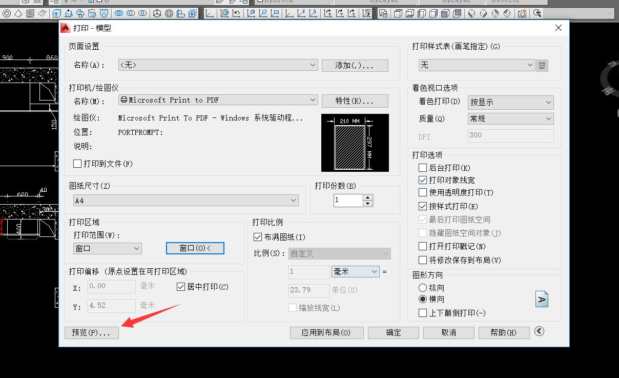The image size is (619, 378).
Task: Select the Pyramid solid tool
Action: [x=18, y=13]
